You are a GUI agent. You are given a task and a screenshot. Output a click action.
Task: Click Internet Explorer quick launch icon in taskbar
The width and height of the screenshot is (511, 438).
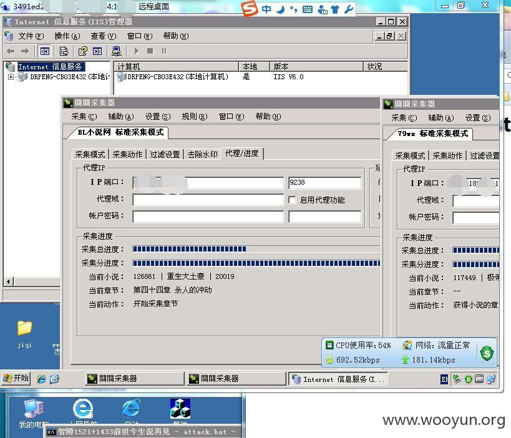click(x=41, y=379)
